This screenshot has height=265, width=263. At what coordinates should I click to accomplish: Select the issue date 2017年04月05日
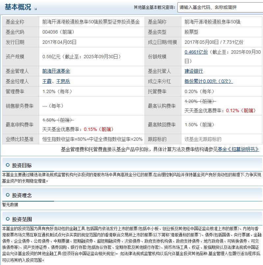pos(59,42)
